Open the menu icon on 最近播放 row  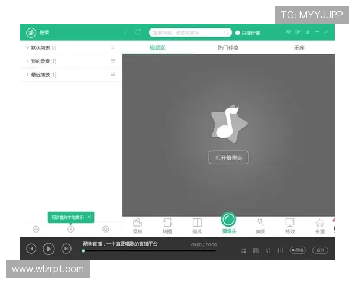pyautogui.click(x=113, y=75)
